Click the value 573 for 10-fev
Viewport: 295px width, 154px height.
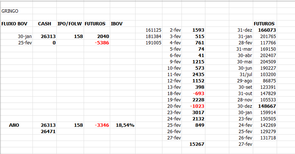pos(193,68)
